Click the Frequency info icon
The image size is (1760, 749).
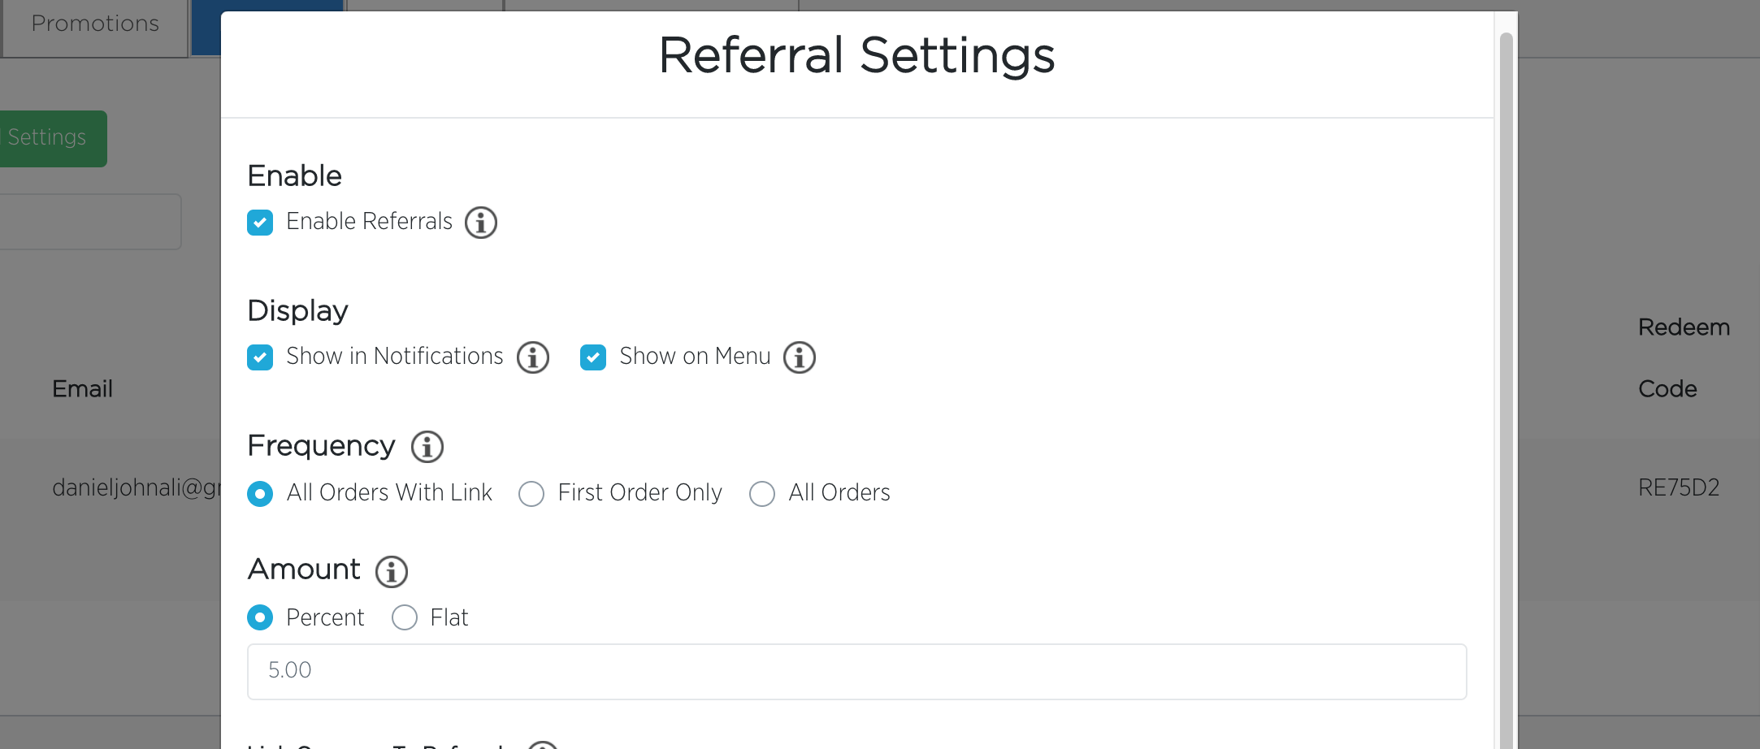pyautogui.click(x=427, y=447)
